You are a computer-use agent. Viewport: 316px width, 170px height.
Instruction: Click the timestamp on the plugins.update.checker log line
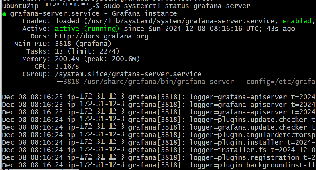tap(33, 120)
